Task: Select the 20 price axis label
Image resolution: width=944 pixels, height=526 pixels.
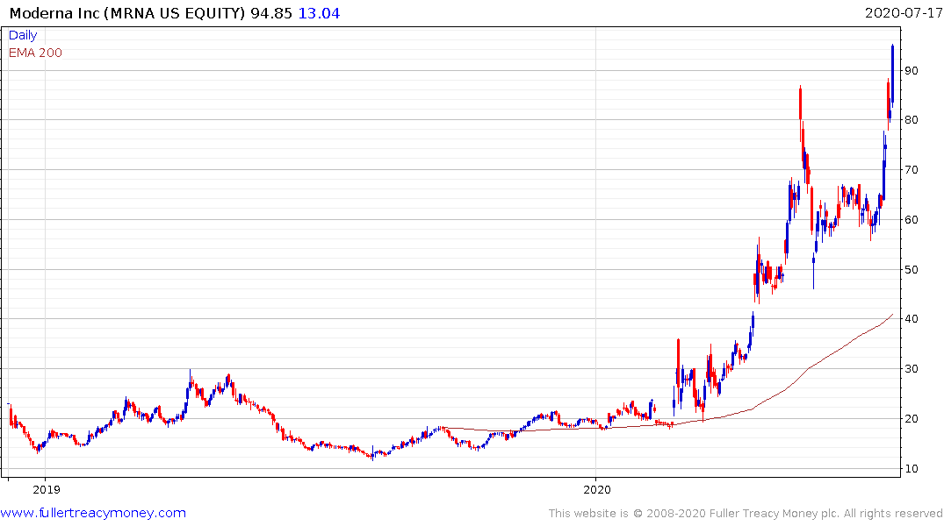Action: coord(912,418)
